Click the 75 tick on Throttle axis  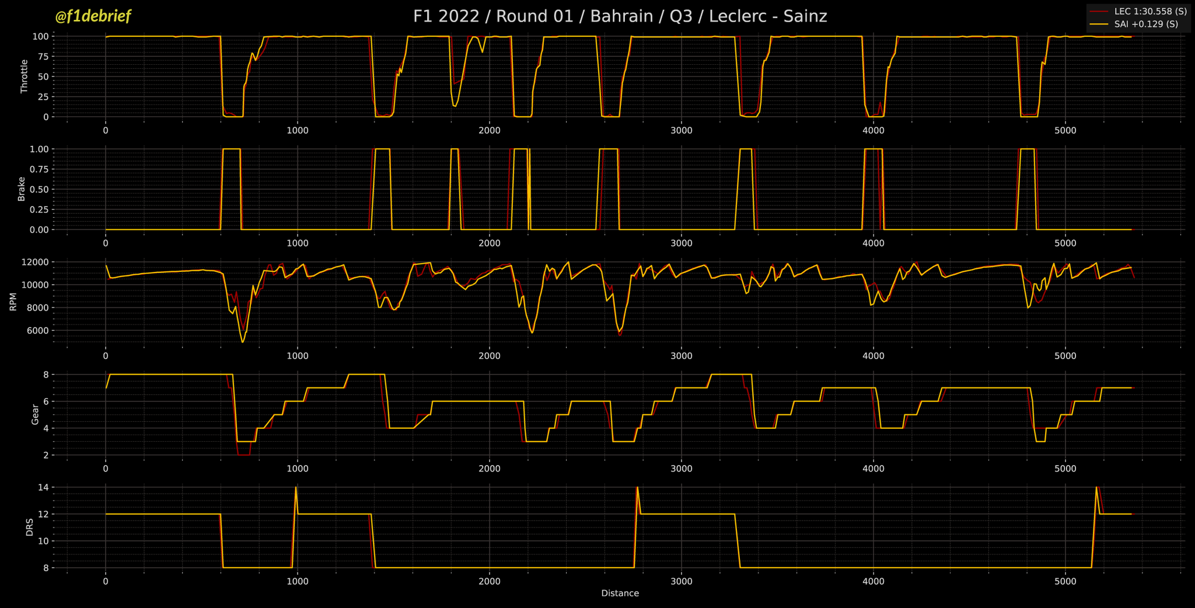click(40, 57)
